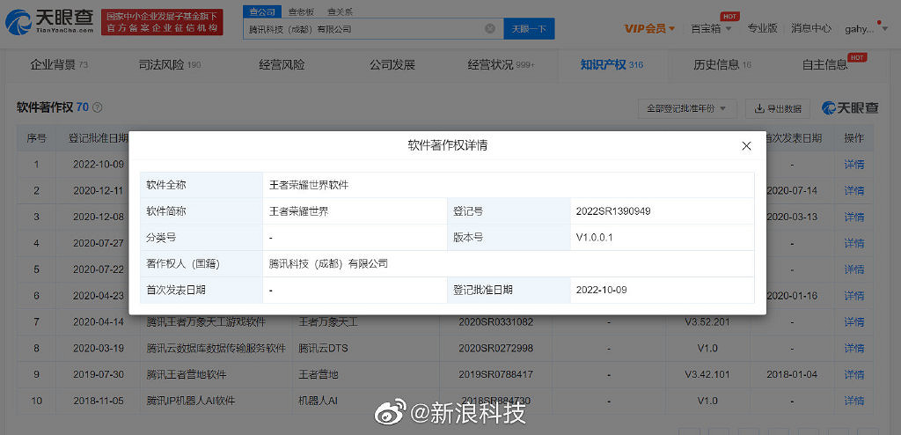Open the 百宝箱 dropdown menu

[x=711, y=28]
